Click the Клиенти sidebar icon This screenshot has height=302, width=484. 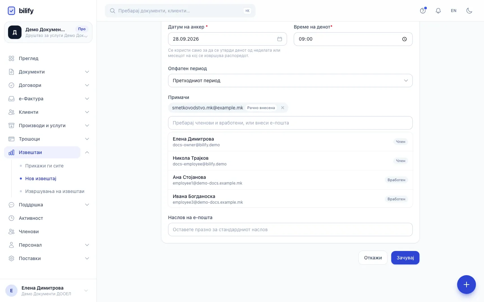coord(11,112)
